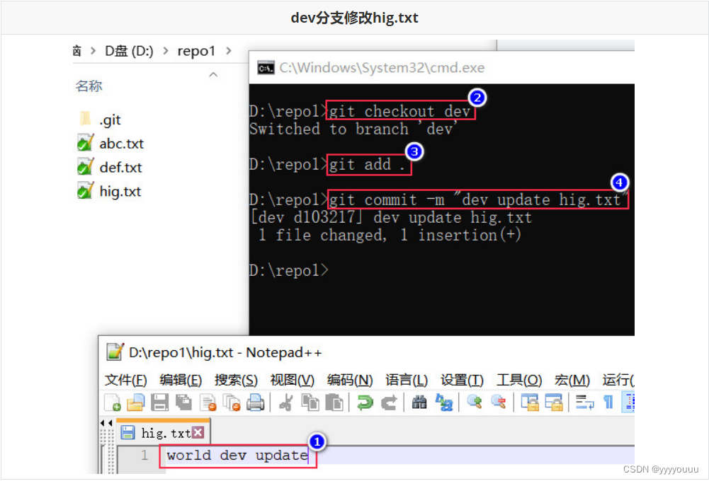
Task: Open the breadcrumb chevron after repo1
Action: point(228,50)
